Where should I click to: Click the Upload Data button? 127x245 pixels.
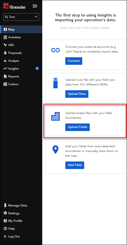click(x=77, y=94)
